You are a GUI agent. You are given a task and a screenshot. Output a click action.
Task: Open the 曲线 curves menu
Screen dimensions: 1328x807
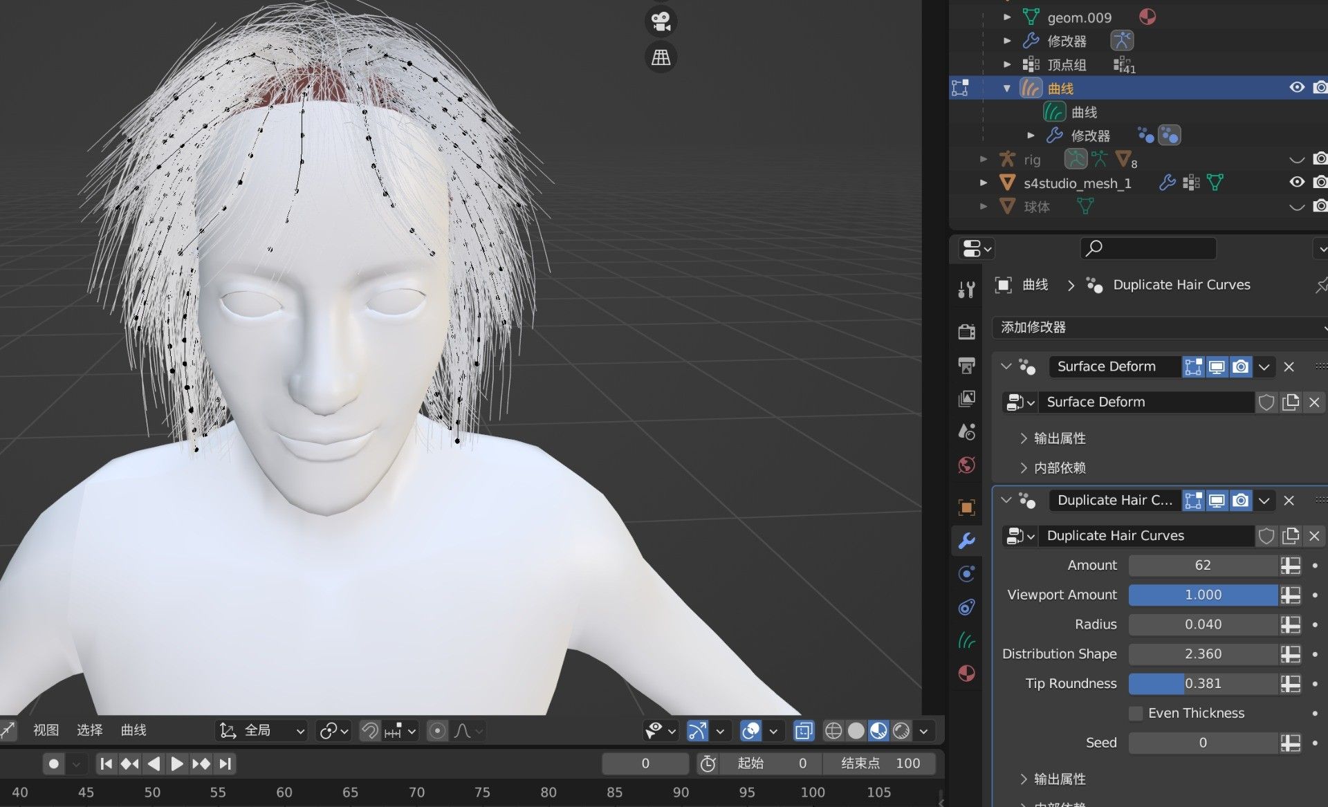[133, 730]
